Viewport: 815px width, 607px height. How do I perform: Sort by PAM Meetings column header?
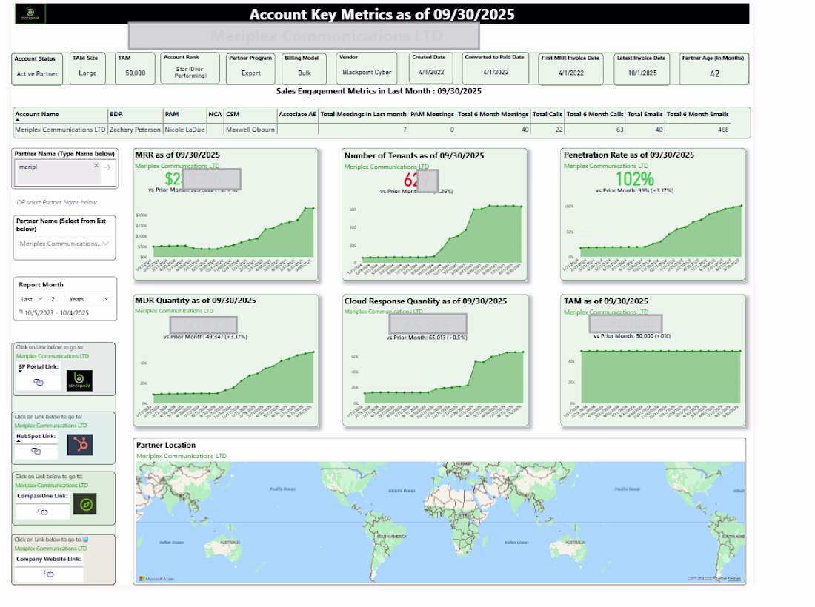click(x=432, y=114)
